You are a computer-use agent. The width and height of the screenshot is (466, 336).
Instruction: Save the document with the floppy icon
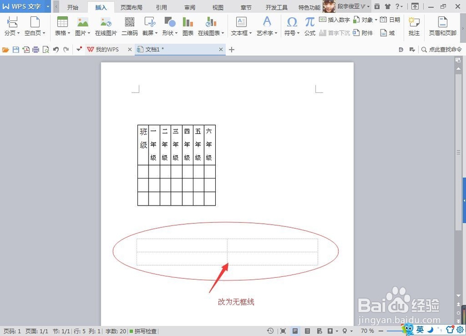[16, 49]
